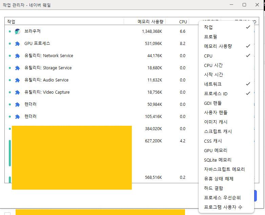The image size is (265, 215).
Task: Select the GPU 프로세스 row
Action: coord(102,44)
